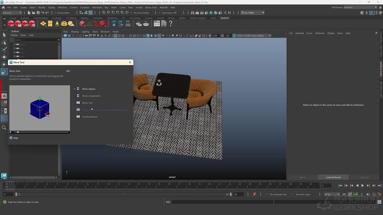
Task: Open the Symmetry Off dropdown
Action: tap(170, 13)
